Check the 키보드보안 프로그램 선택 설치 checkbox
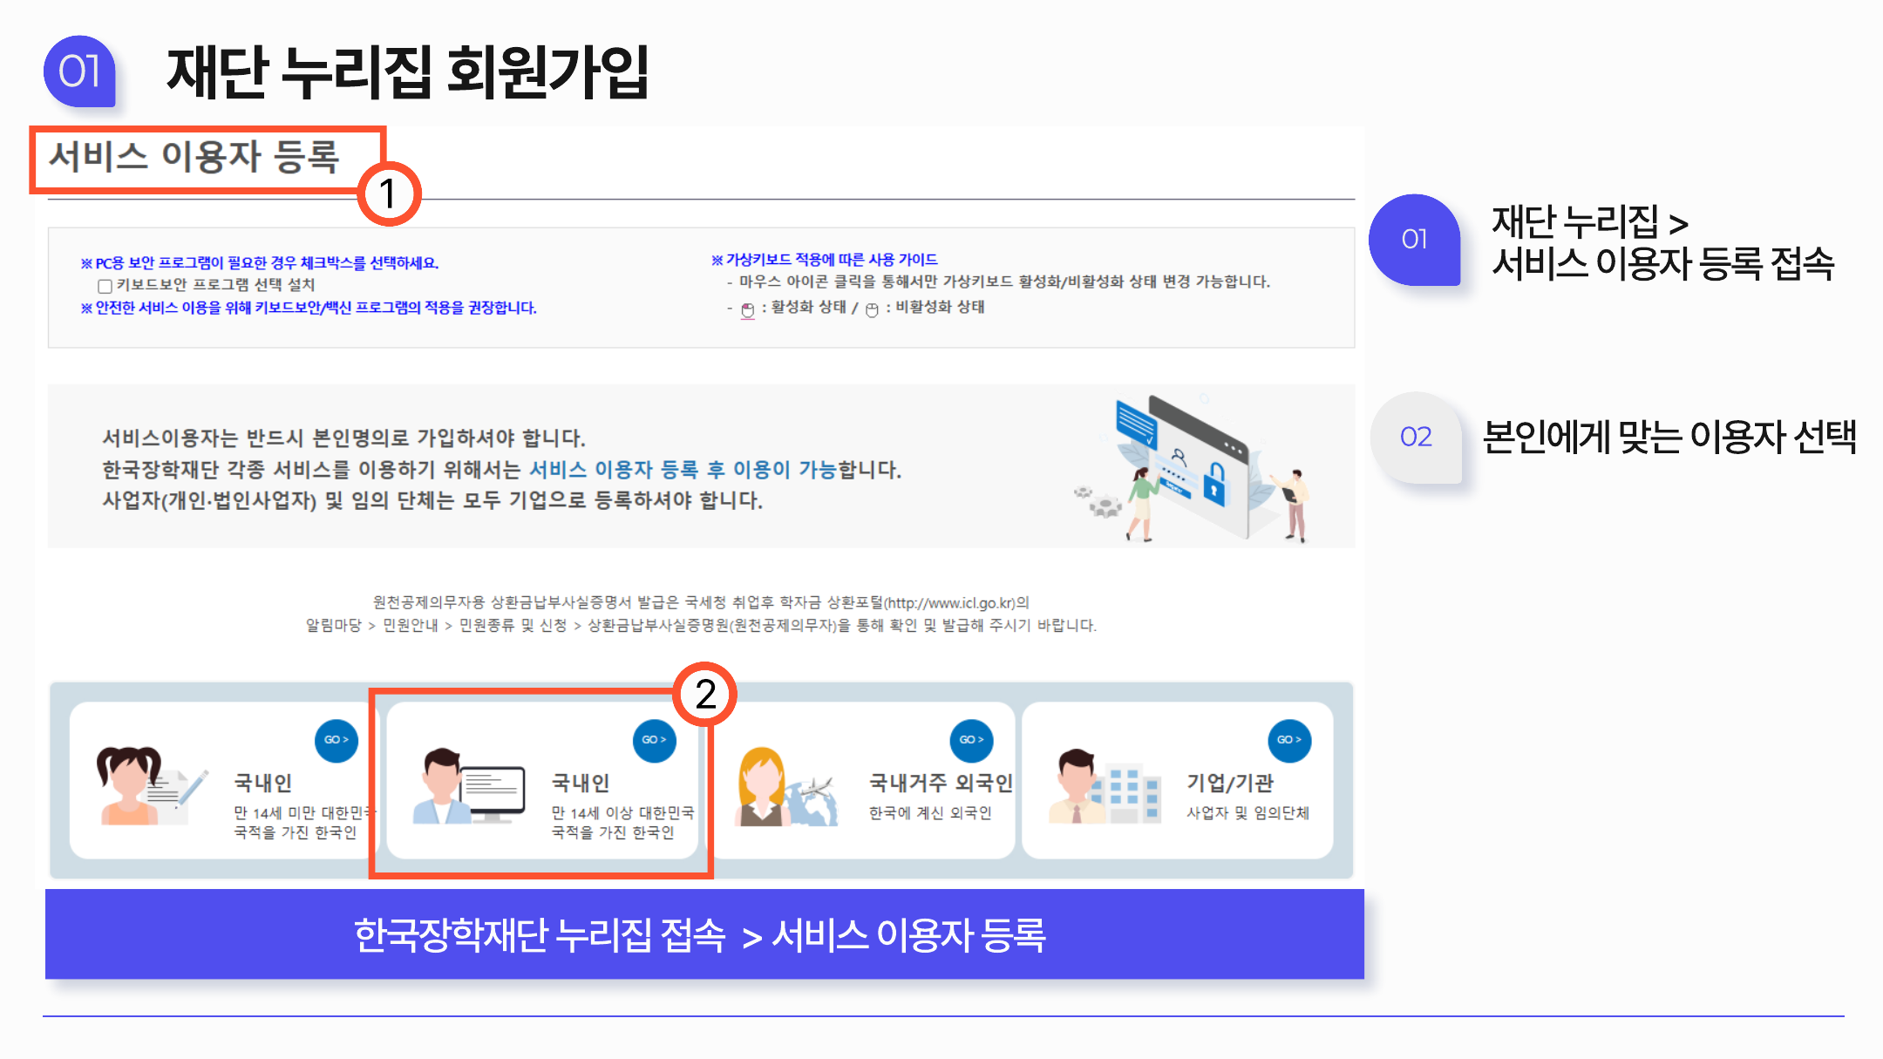 (105, 286)
